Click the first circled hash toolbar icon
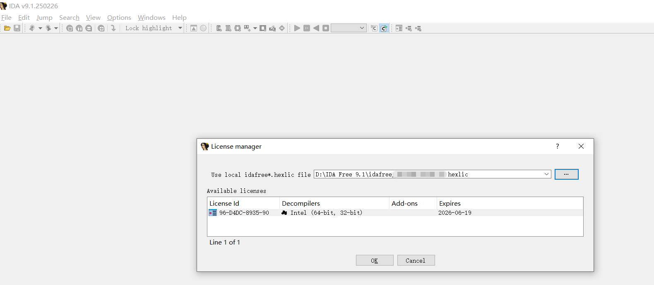 70,28
